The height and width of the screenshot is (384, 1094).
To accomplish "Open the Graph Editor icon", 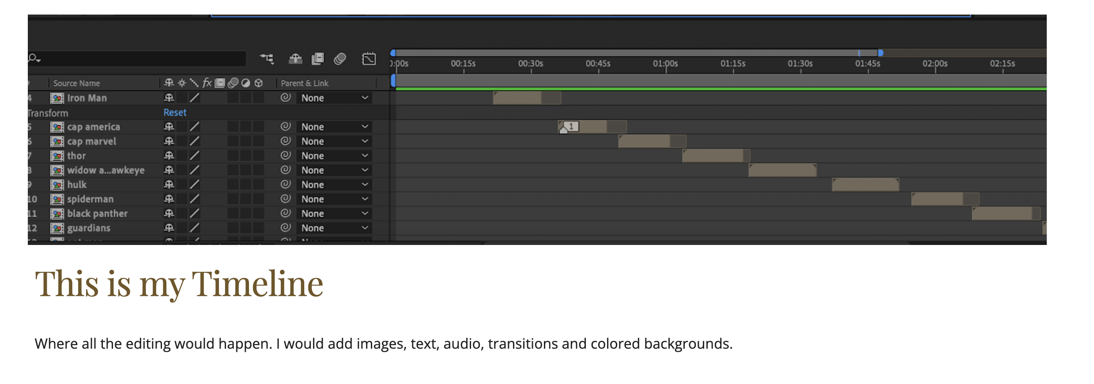I will (x=369, y=59).
